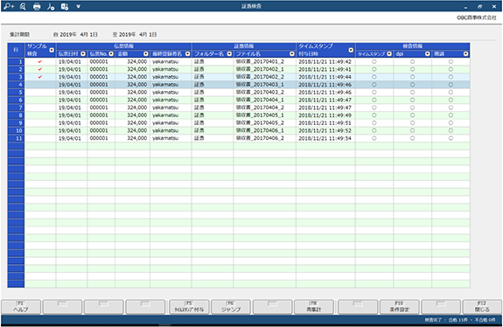
Task: Click the 19/04/01 date in row 5
Action: 70,93
